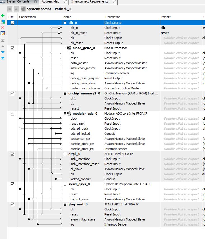Click the move to top hierarchy button
Image resolution: width=205 pixels, height=239 pixels.
[x=10, y=9]
